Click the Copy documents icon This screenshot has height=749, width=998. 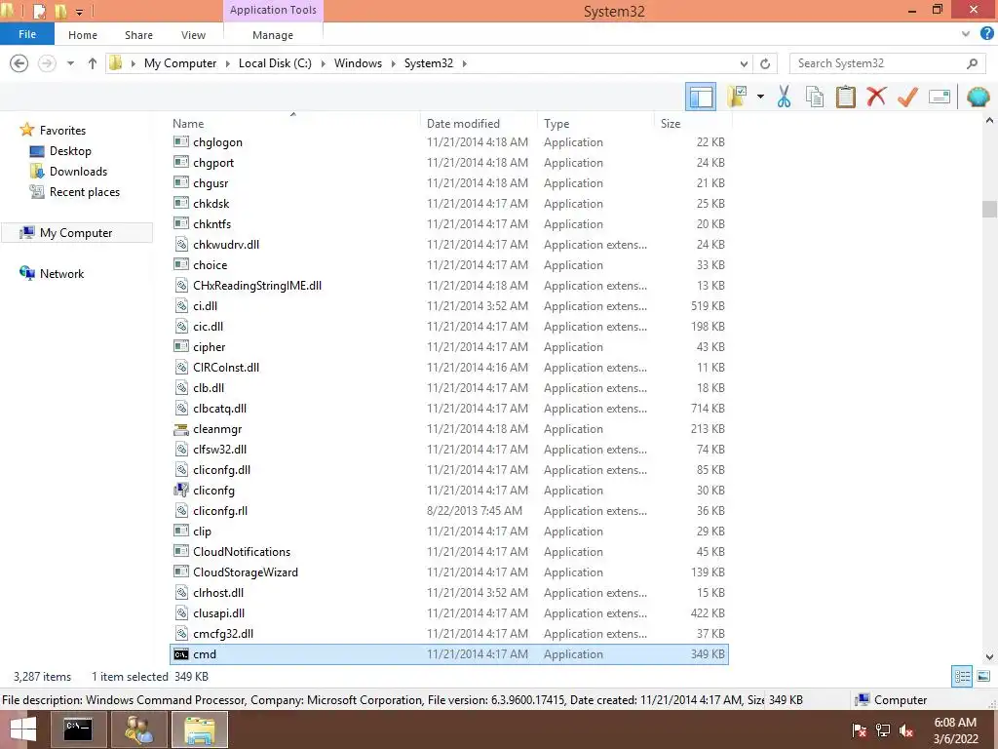tap(814, 97)
